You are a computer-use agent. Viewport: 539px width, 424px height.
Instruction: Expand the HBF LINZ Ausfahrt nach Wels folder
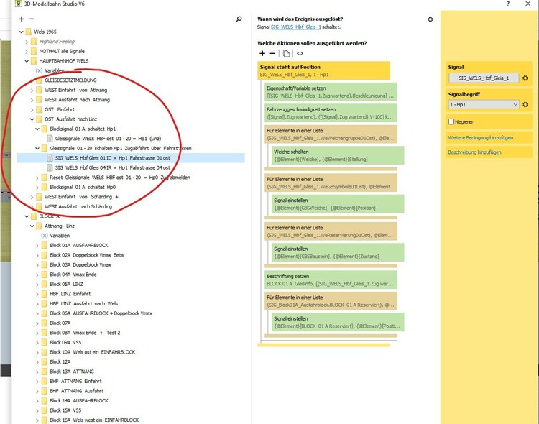click(37, 304)
